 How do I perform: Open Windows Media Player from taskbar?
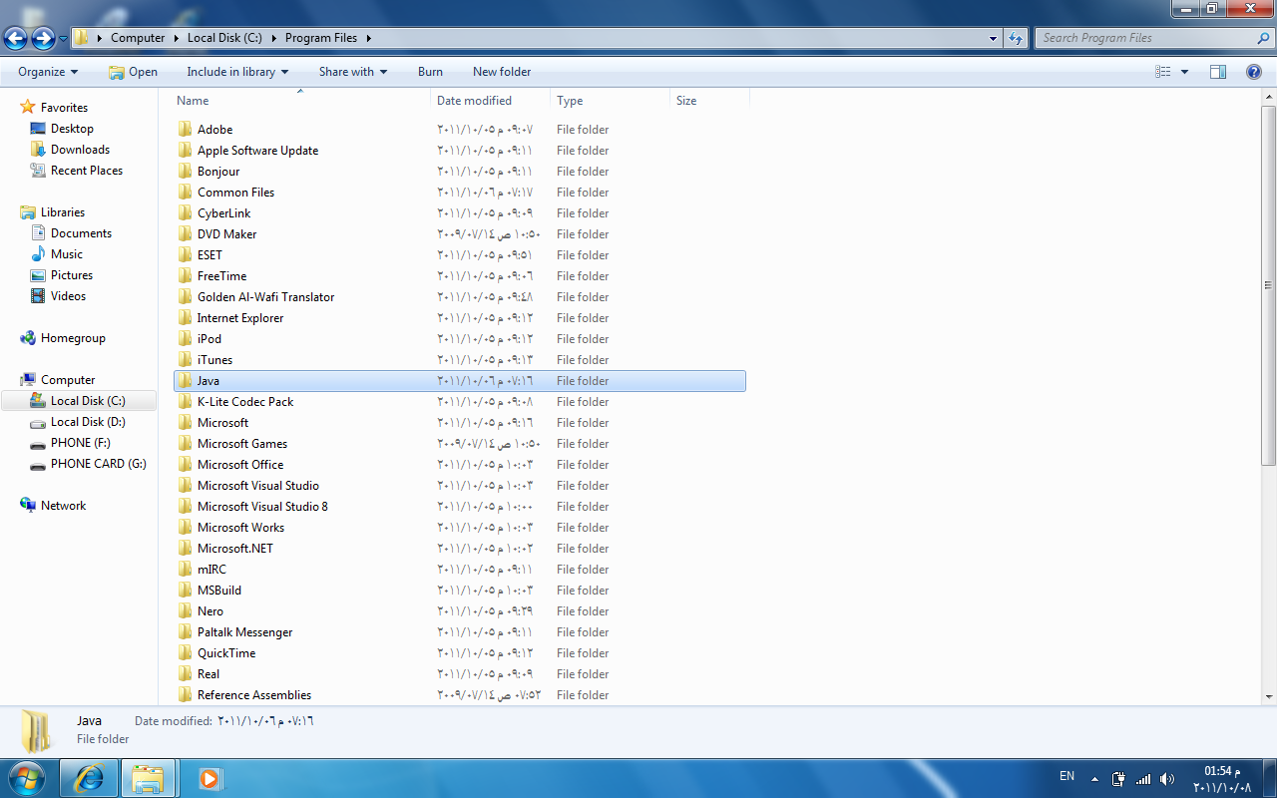pos(210,778)
